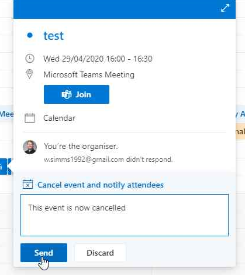Screen dimensions: 245x275
Task: Click the w.simms1992@gmail.com attendee line
Action: (108, 159)
